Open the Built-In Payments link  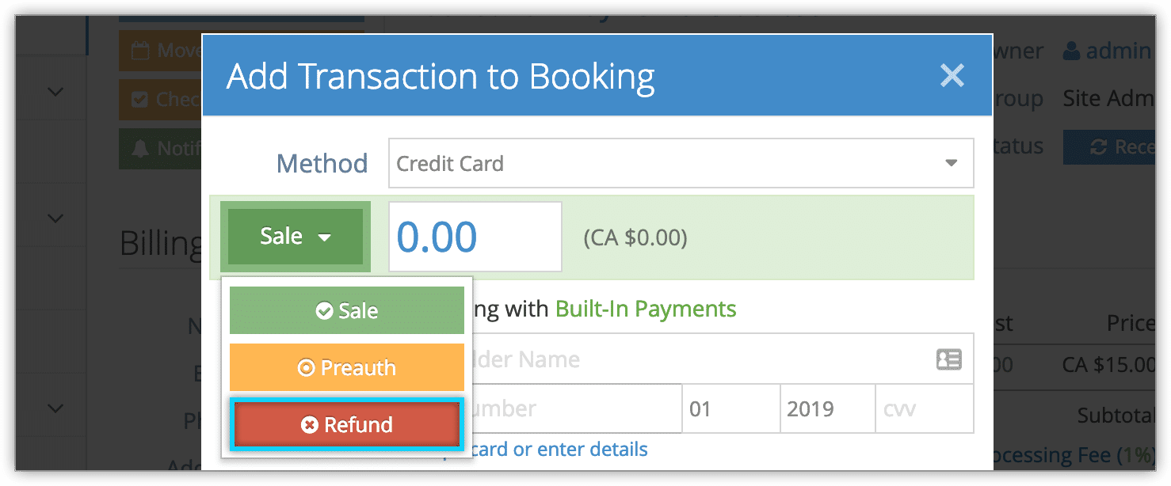(646, 309)
